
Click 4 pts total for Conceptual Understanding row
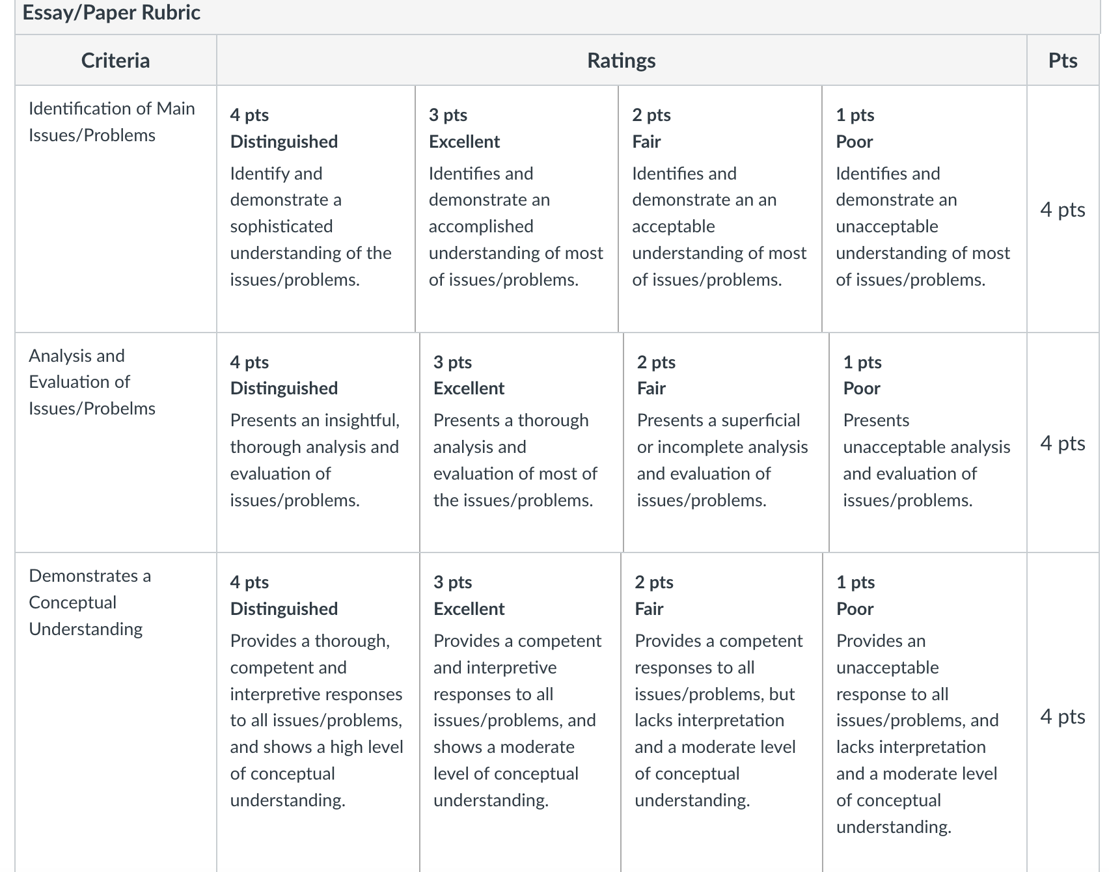tap(1063, 716)
